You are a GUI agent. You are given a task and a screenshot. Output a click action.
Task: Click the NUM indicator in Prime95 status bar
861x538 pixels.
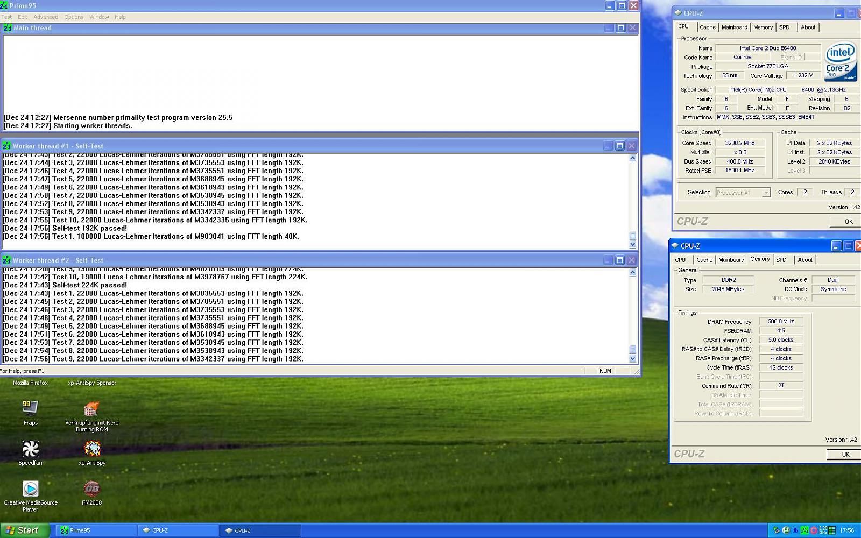pyautogui.click(x=605, y=371)
